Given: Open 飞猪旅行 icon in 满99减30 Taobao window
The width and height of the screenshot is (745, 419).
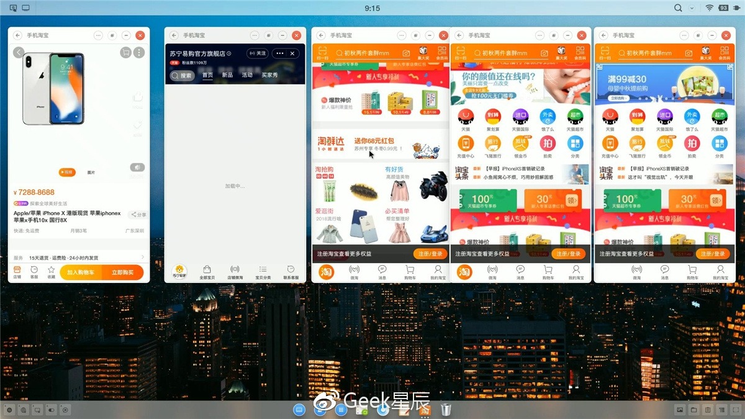Looking at the screenshot, I should [638, 146].
